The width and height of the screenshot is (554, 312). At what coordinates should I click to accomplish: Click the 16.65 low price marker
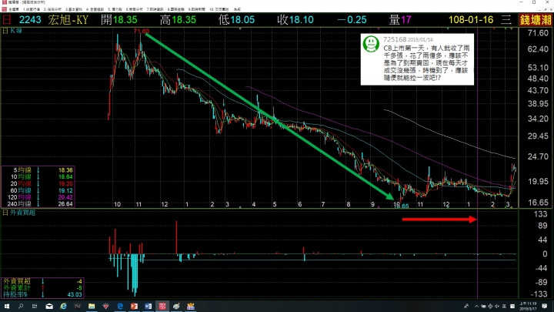pyautogui.click(x=402, y=206)
